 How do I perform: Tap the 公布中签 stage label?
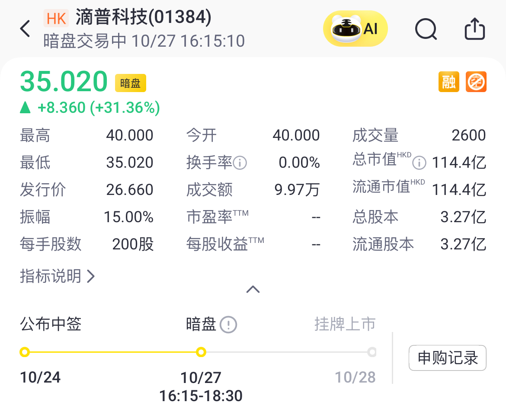coord(51,324)
